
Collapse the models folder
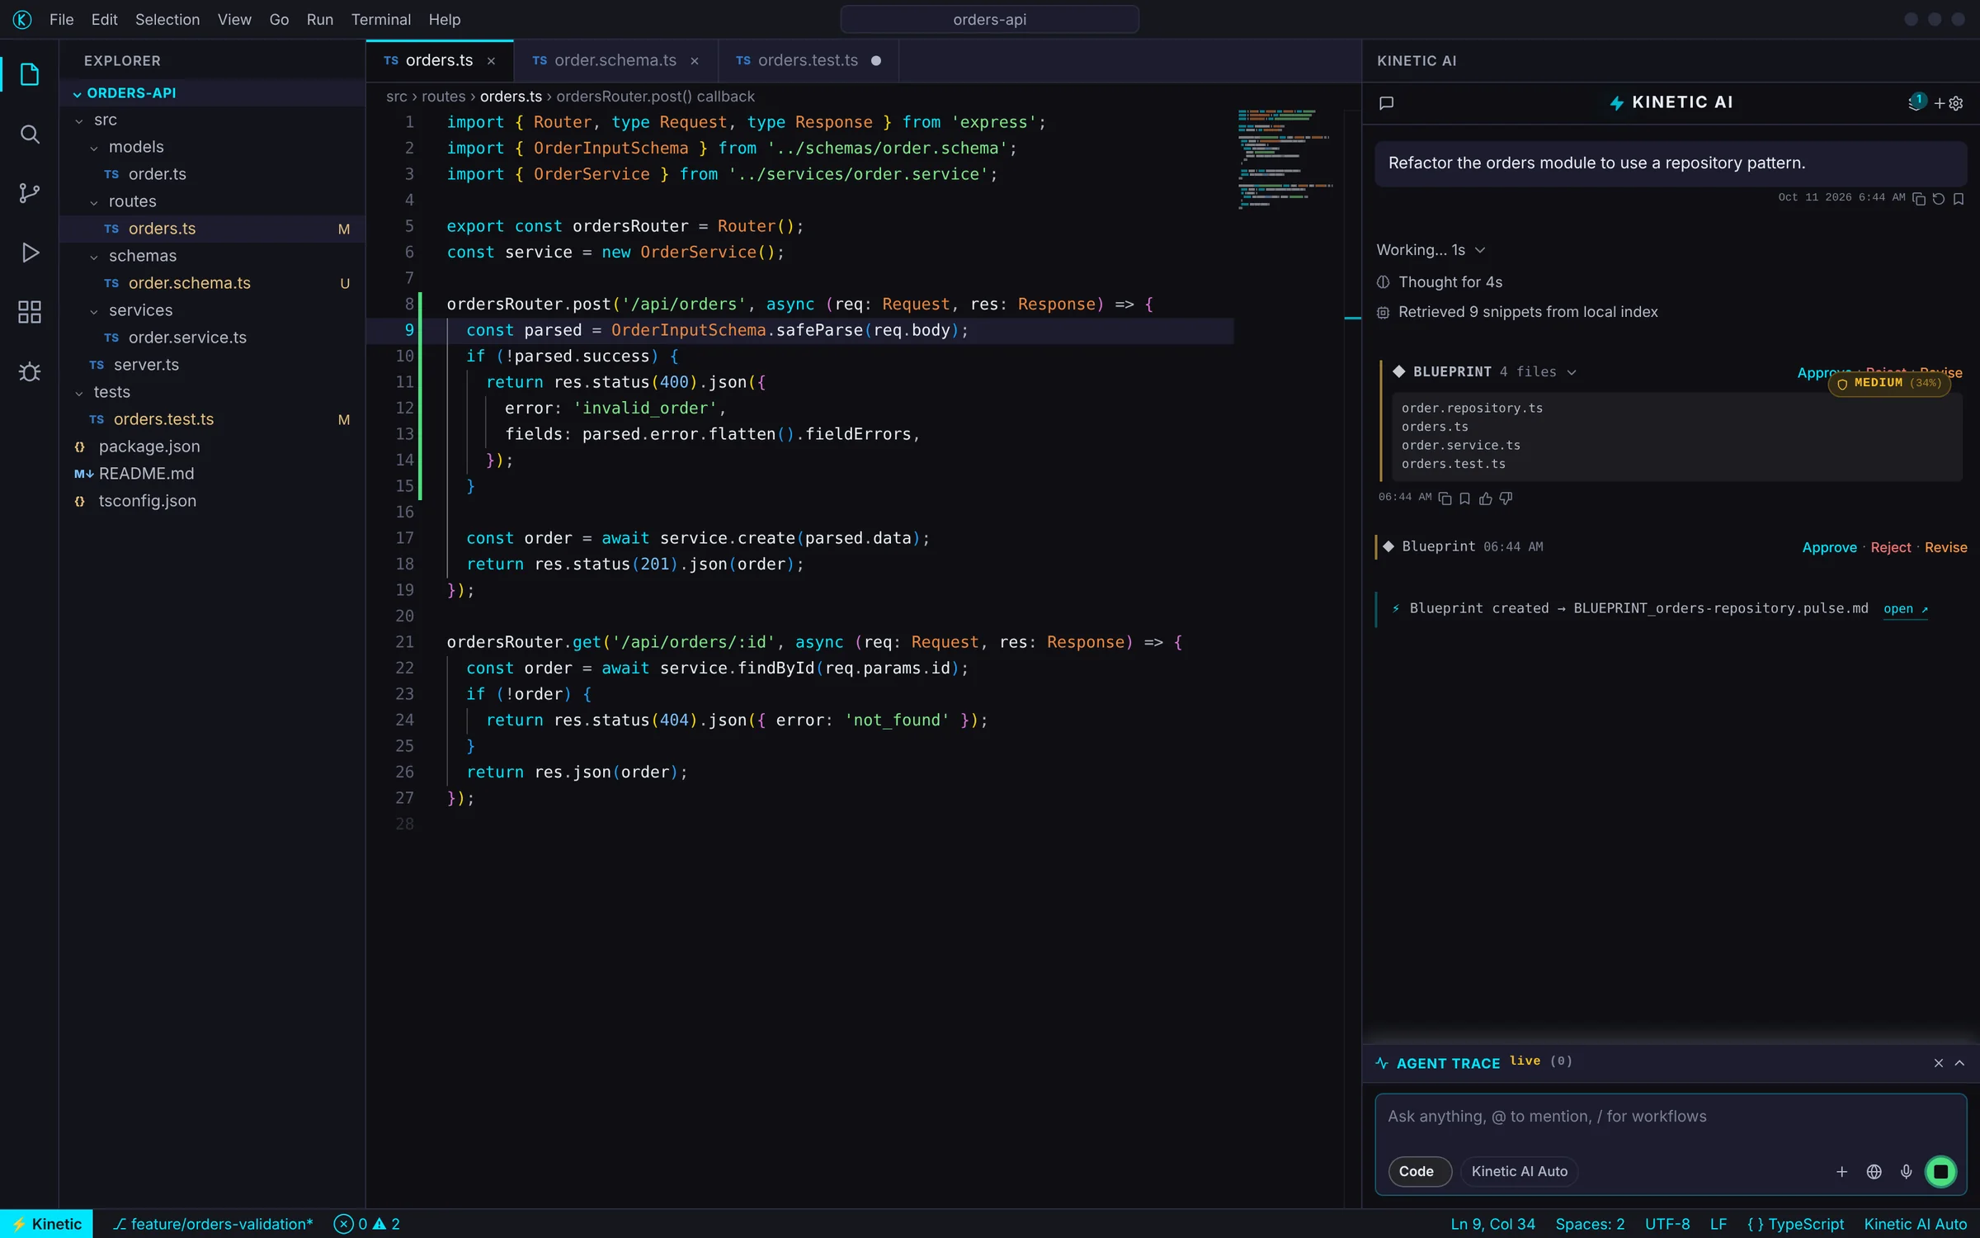[213, 147]
